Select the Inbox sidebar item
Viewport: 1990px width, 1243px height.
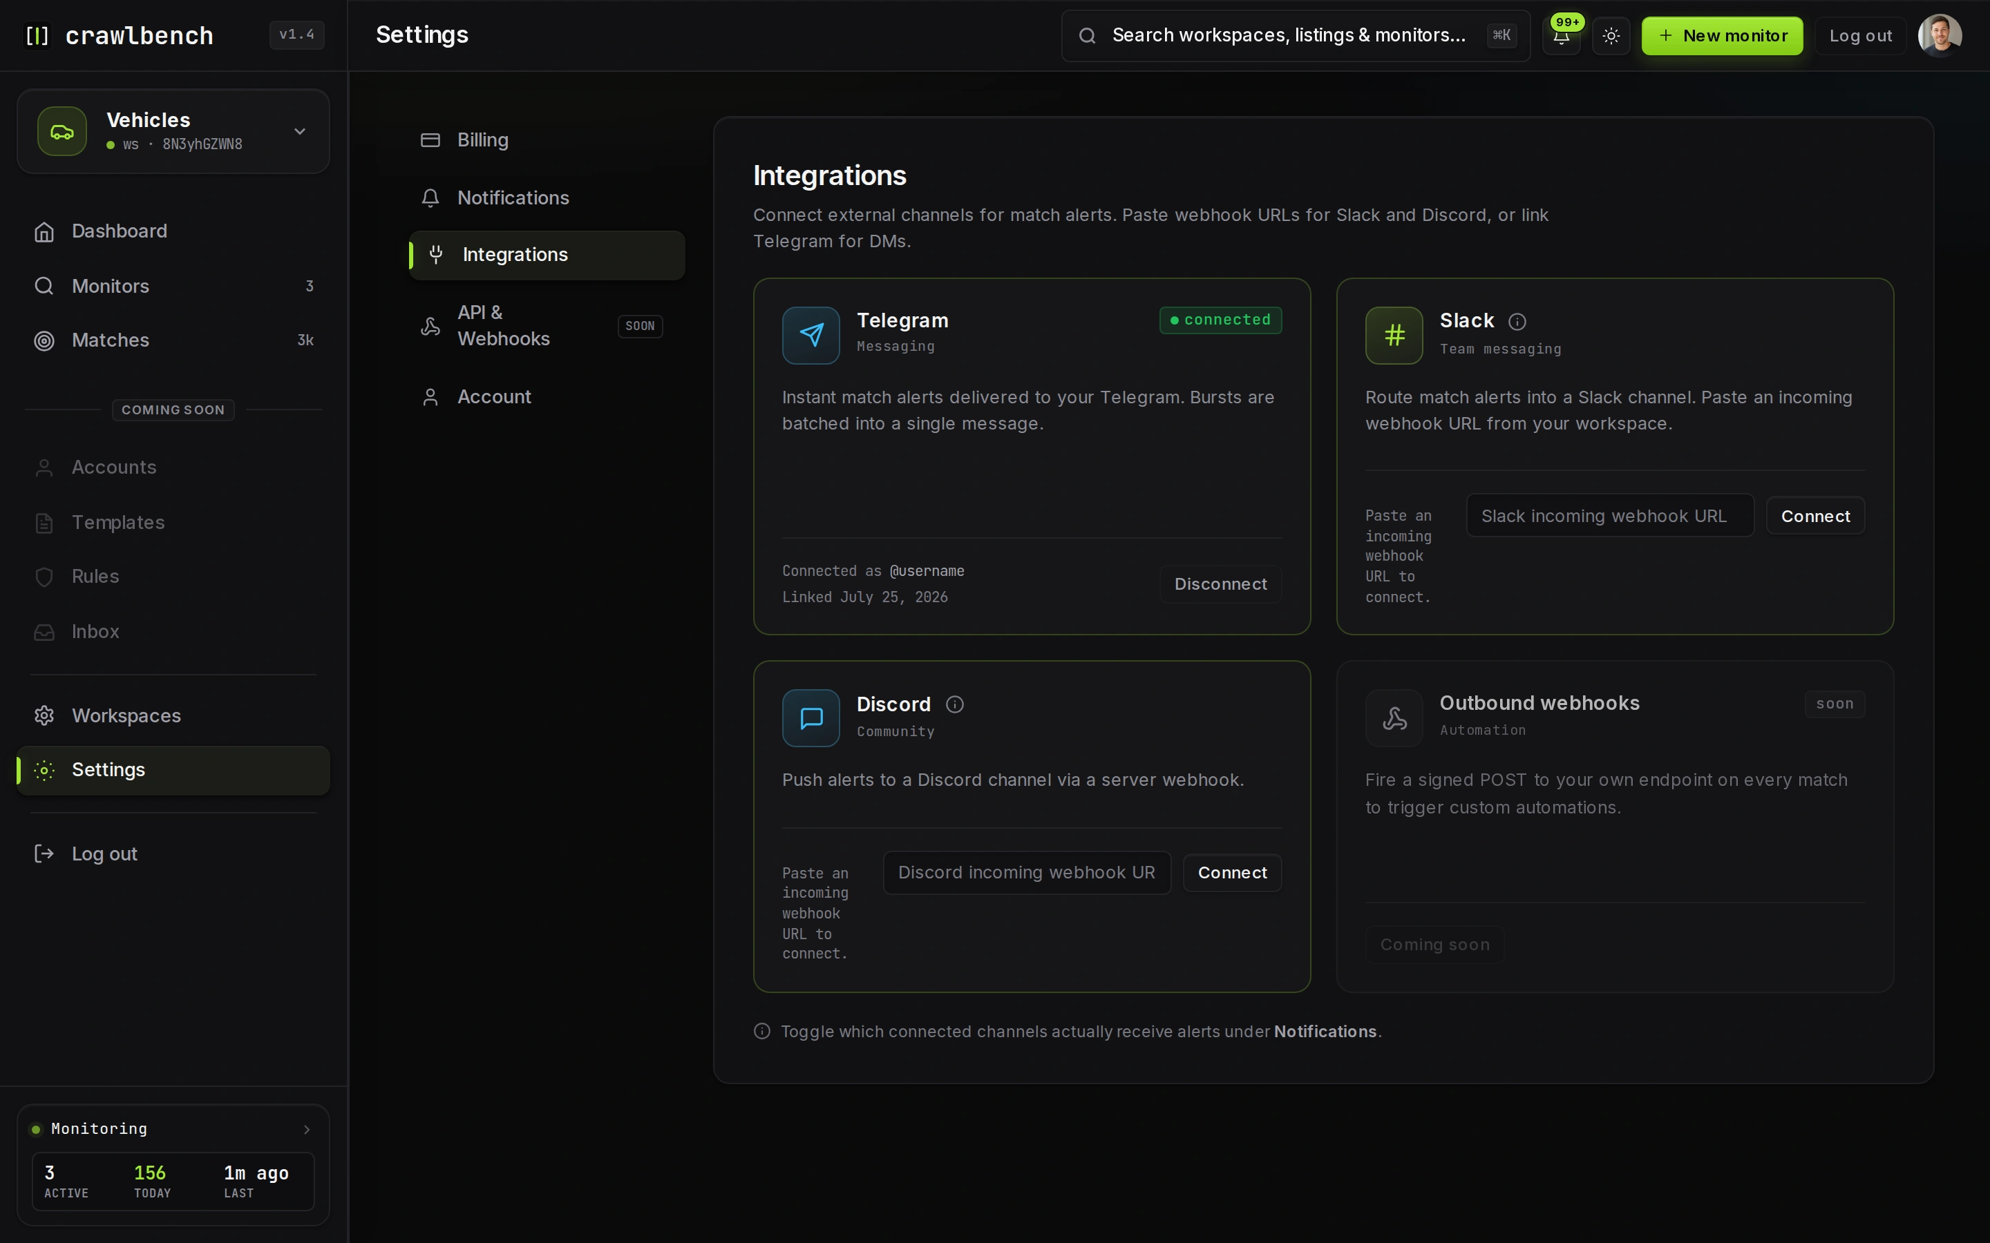click(x=173, y=631)
